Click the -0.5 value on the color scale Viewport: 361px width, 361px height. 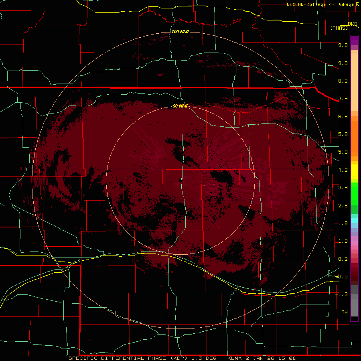click(x=341, y=277)
